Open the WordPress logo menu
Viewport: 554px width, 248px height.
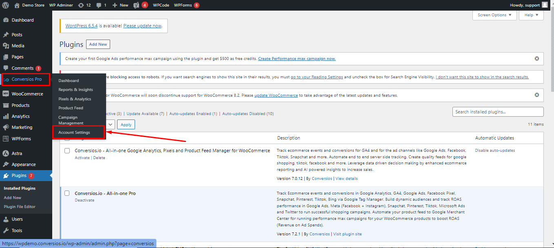coord(6,5)
